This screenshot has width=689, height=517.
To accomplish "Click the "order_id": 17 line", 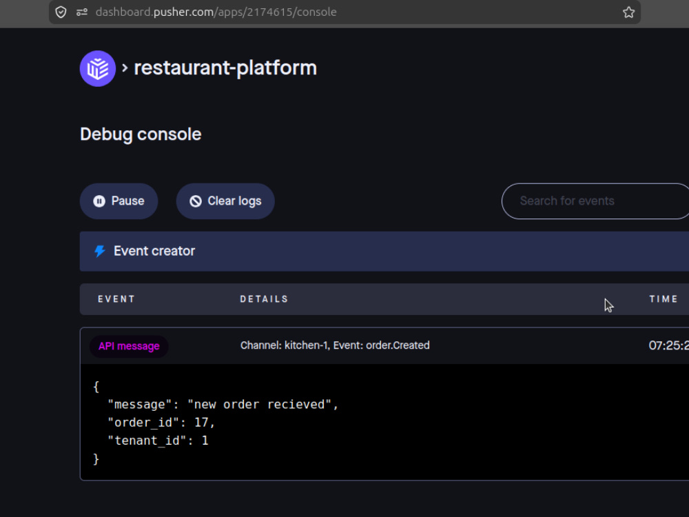I will pyautogui.click(x=161, y=423).
